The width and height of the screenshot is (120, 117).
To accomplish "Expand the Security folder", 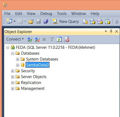I will tap(13, 71).
